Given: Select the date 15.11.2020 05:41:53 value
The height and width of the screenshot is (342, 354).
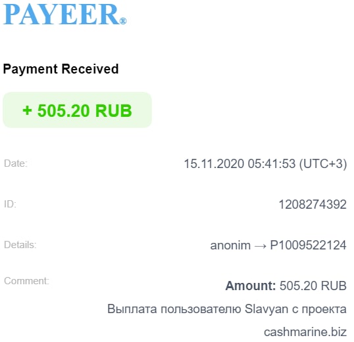Looking at the screenshot, I should [x=240, y=163].
